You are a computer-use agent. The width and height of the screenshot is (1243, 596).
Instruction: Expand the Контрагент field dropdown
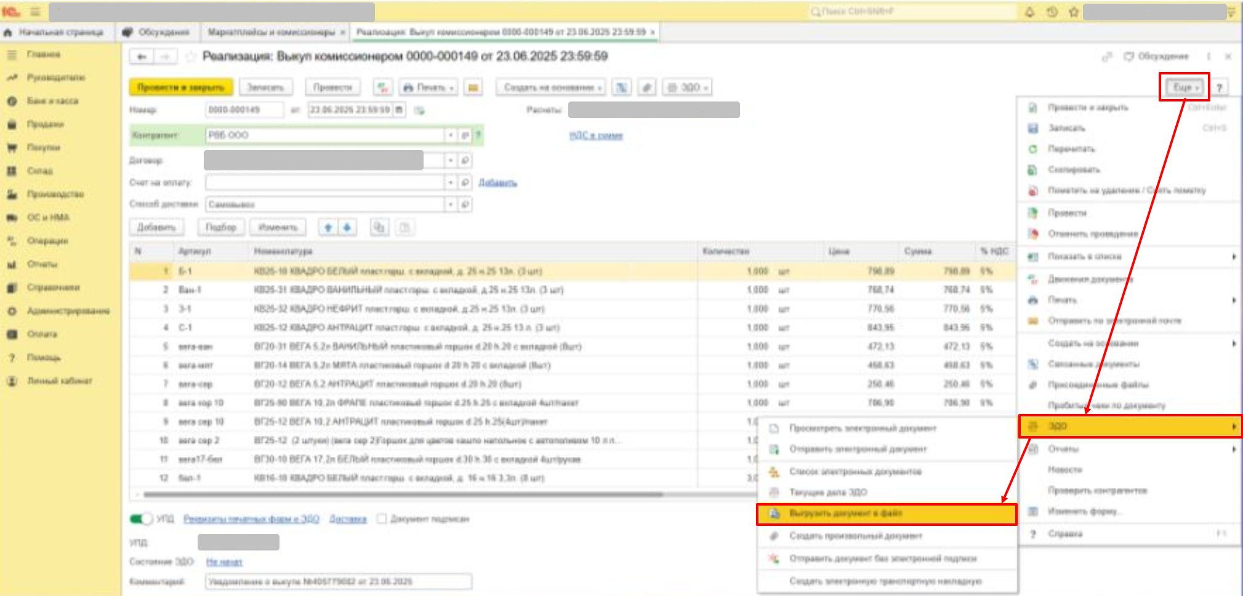451,135
